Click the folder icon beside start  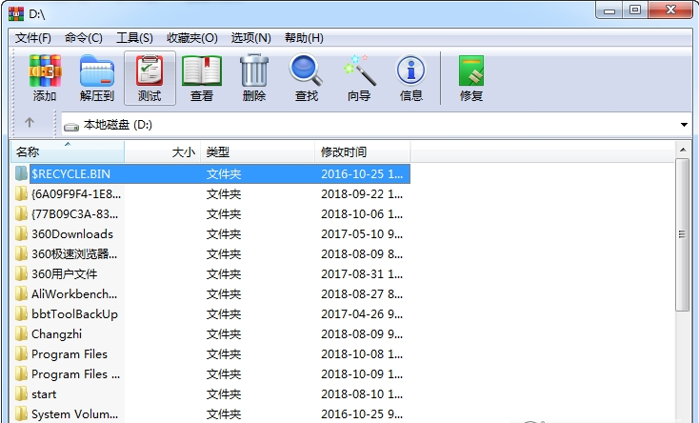21,393
